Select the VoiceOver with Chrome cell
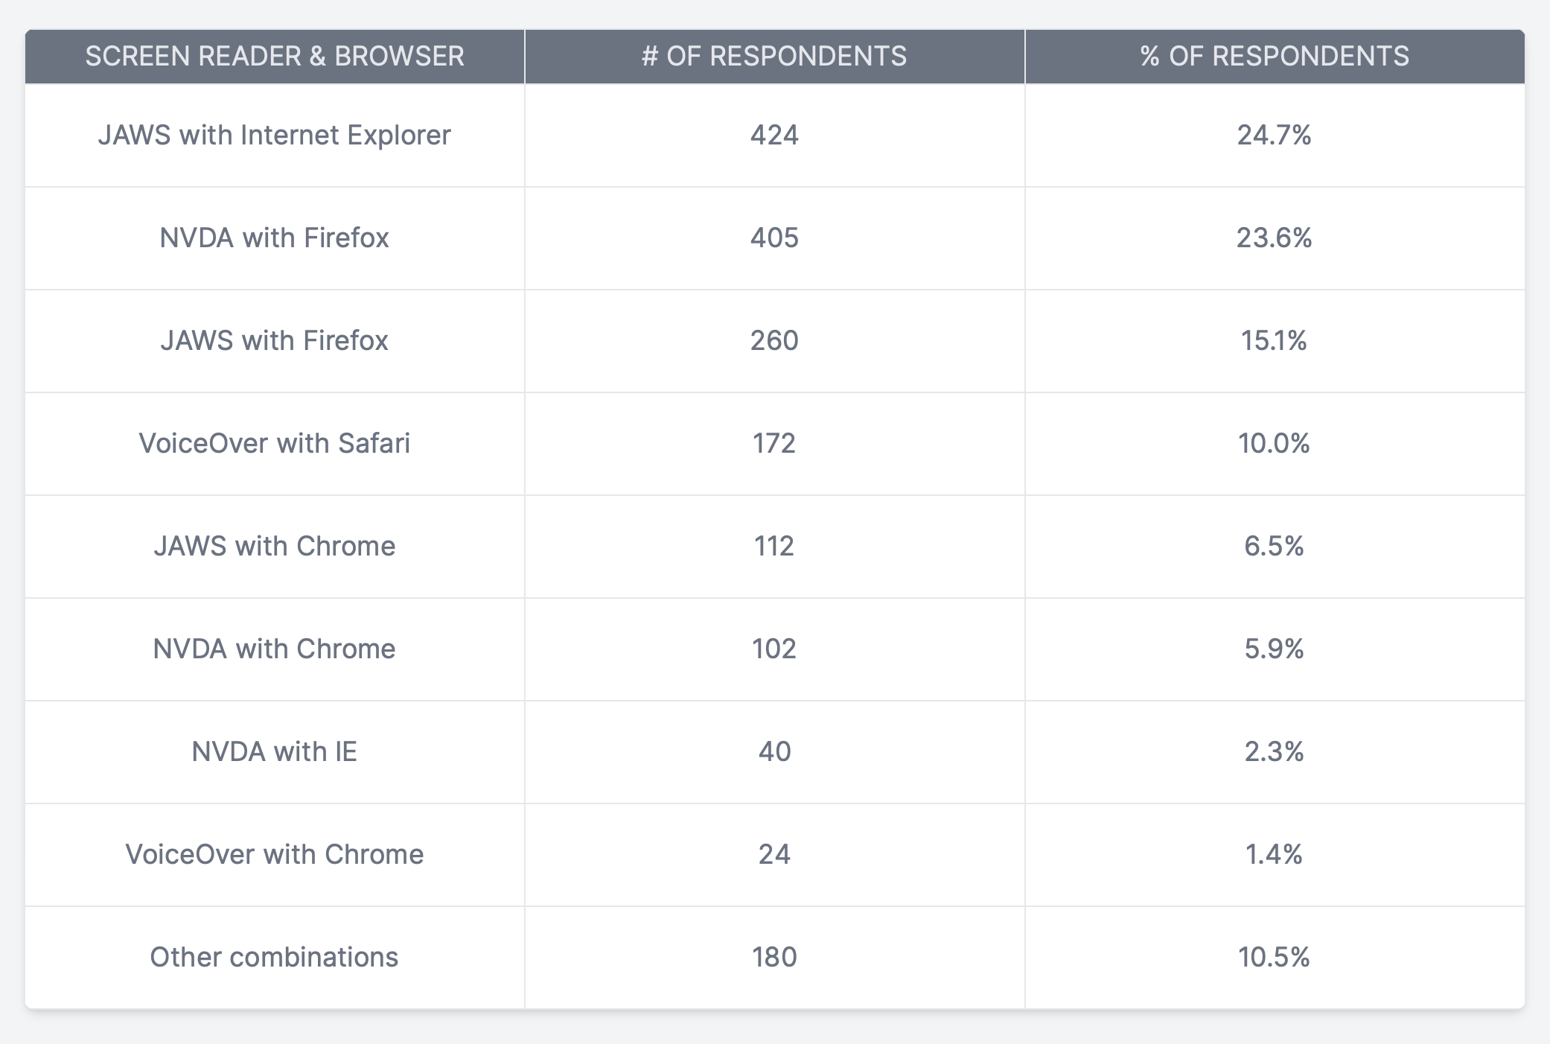Image resolution: width=1550 pixels, height=1044 pixels. point(275,855)
